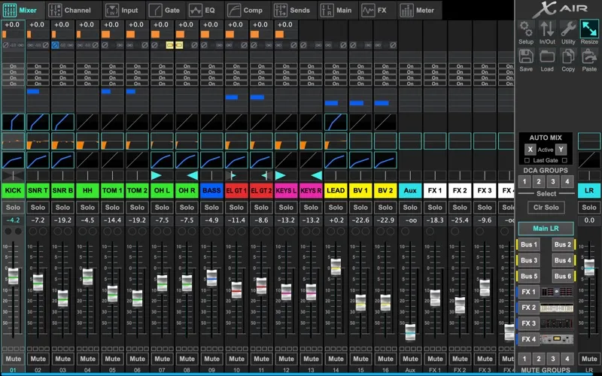Select the BASS channel label

tap(211, 191)
